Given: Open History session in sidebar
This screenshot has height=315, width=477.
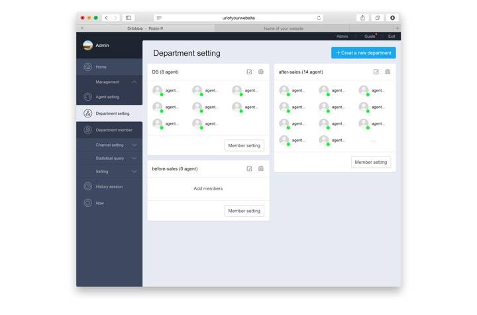Looking at the screenshot, I should pyautogui.click(x=109, y=186).
